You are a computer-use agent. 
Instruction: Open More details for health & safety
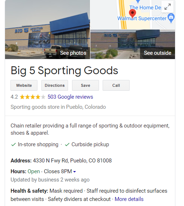(129, 199)
